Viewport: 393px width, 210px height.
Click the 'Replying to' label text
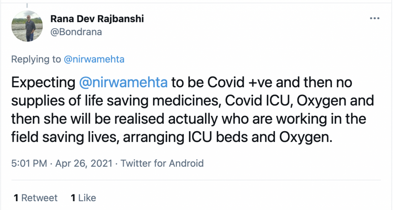(36, 59)
